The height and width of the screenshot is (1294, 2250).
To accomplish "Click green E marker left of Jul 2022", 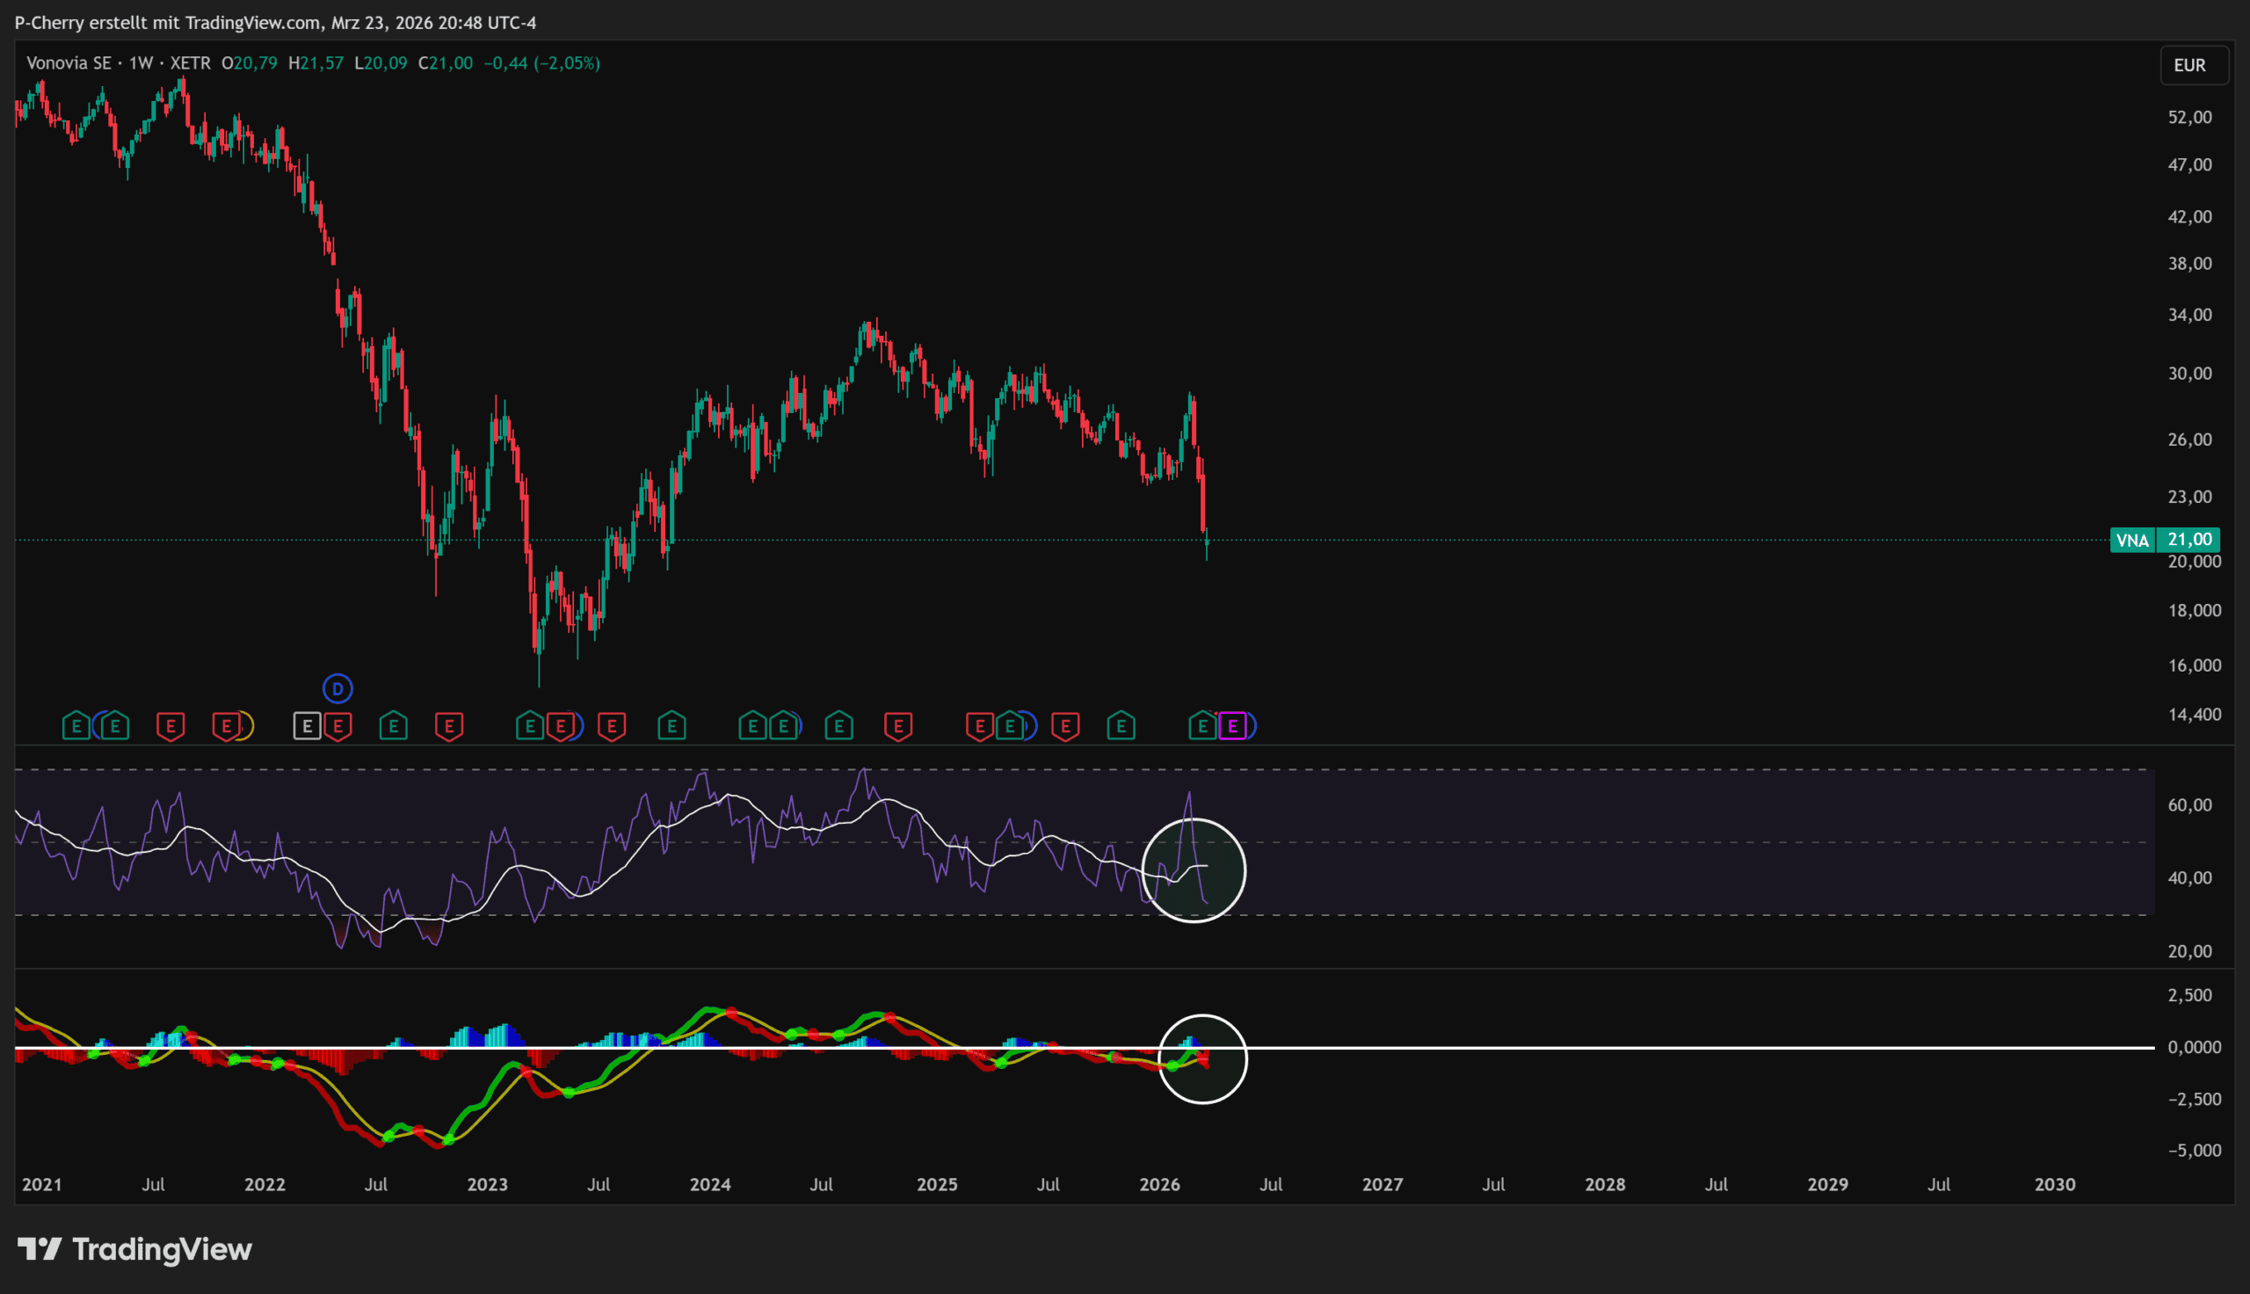I will pos(394,727).
